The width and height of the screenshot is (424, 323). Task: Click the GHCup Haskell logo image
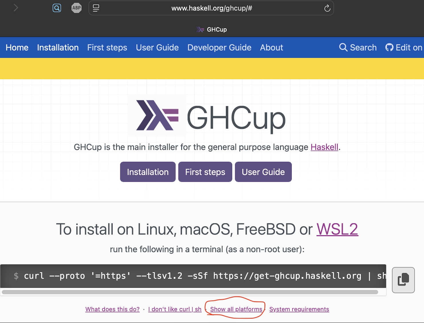tap(157, 115)
